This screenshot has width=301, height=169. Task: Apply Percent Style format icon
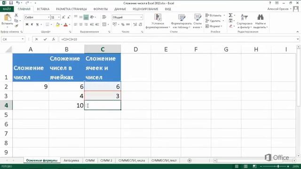click(x=123, y=24)
